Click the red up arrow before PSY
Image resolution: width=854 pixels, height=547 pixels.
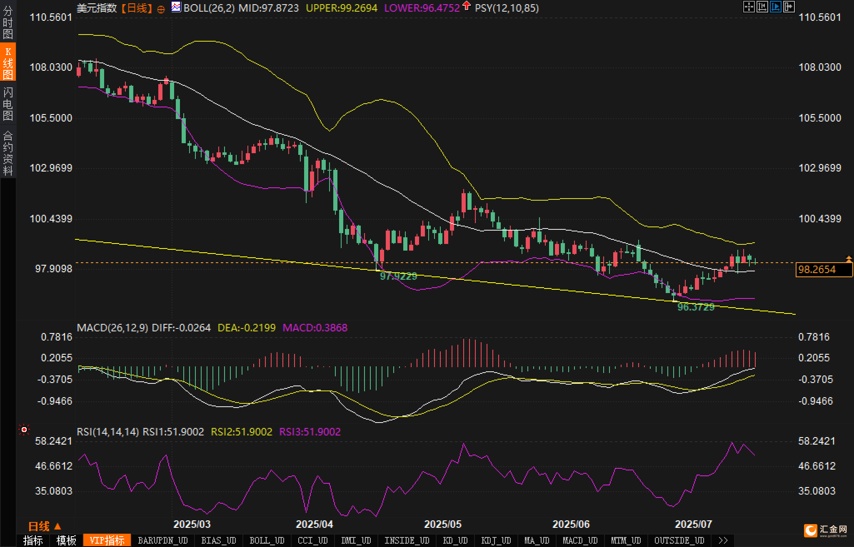tap(467, 6)
